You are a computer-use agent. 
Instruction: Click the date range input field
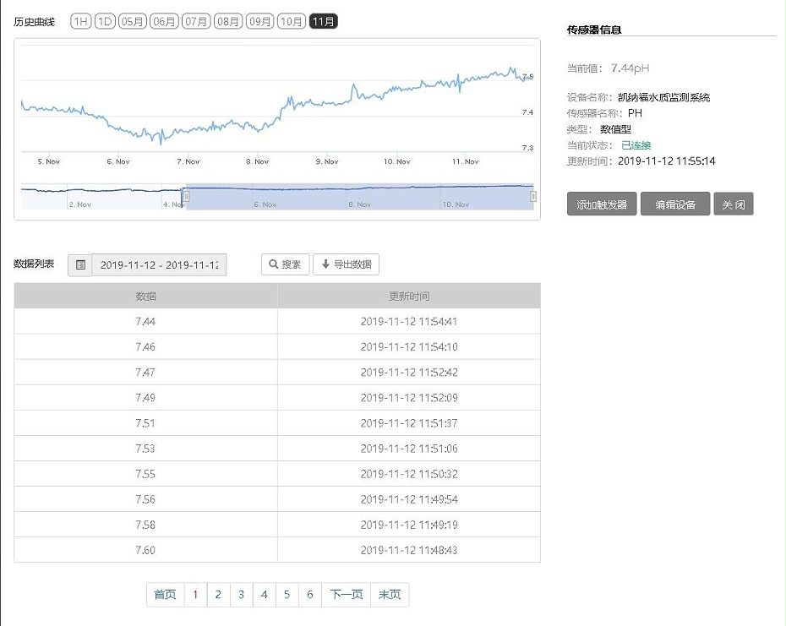pyautogui.click(x=159, y=264)
